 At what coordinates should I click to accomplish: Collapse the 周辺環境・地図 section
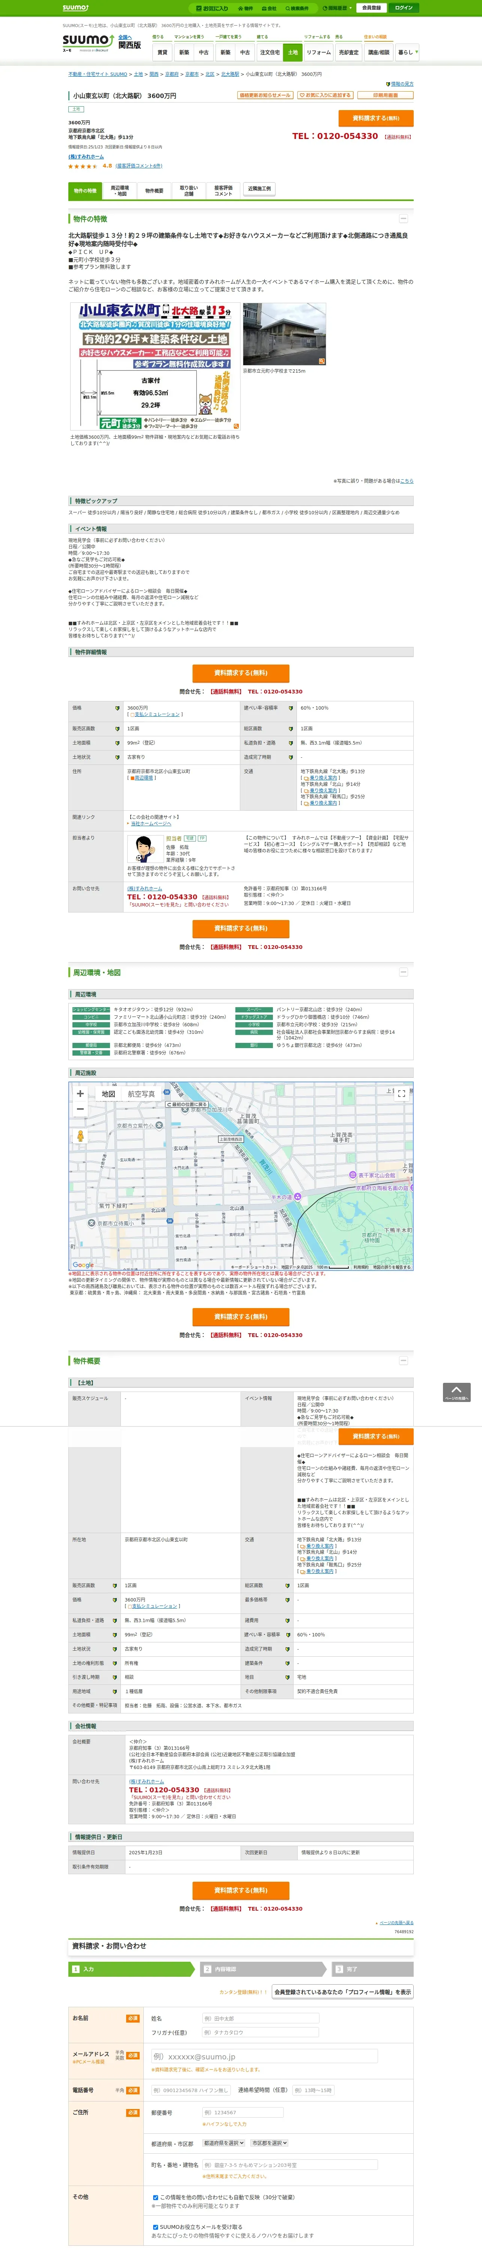[403, 972]
